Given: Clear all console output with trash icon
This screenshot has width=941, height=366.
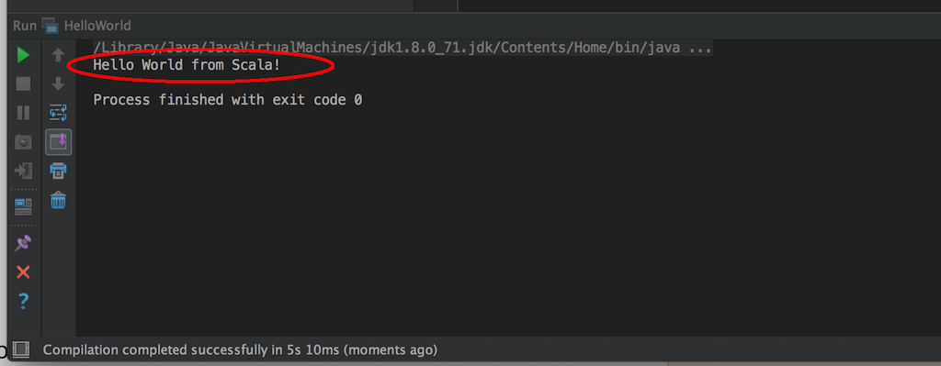Looking at the screenshot, I should 58,200.
